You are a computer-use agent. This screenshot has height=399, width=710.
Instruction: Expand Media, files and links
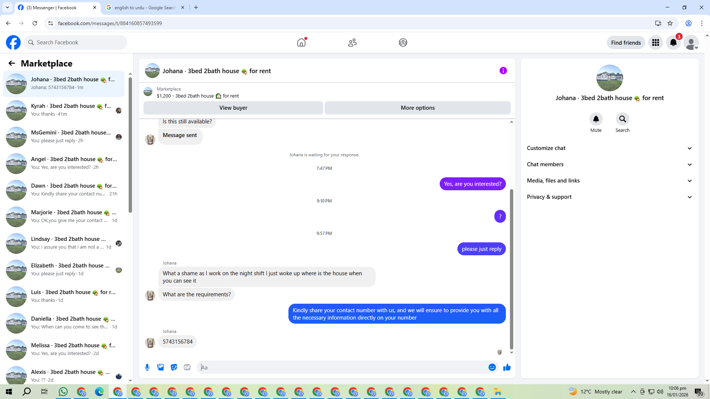609,181
